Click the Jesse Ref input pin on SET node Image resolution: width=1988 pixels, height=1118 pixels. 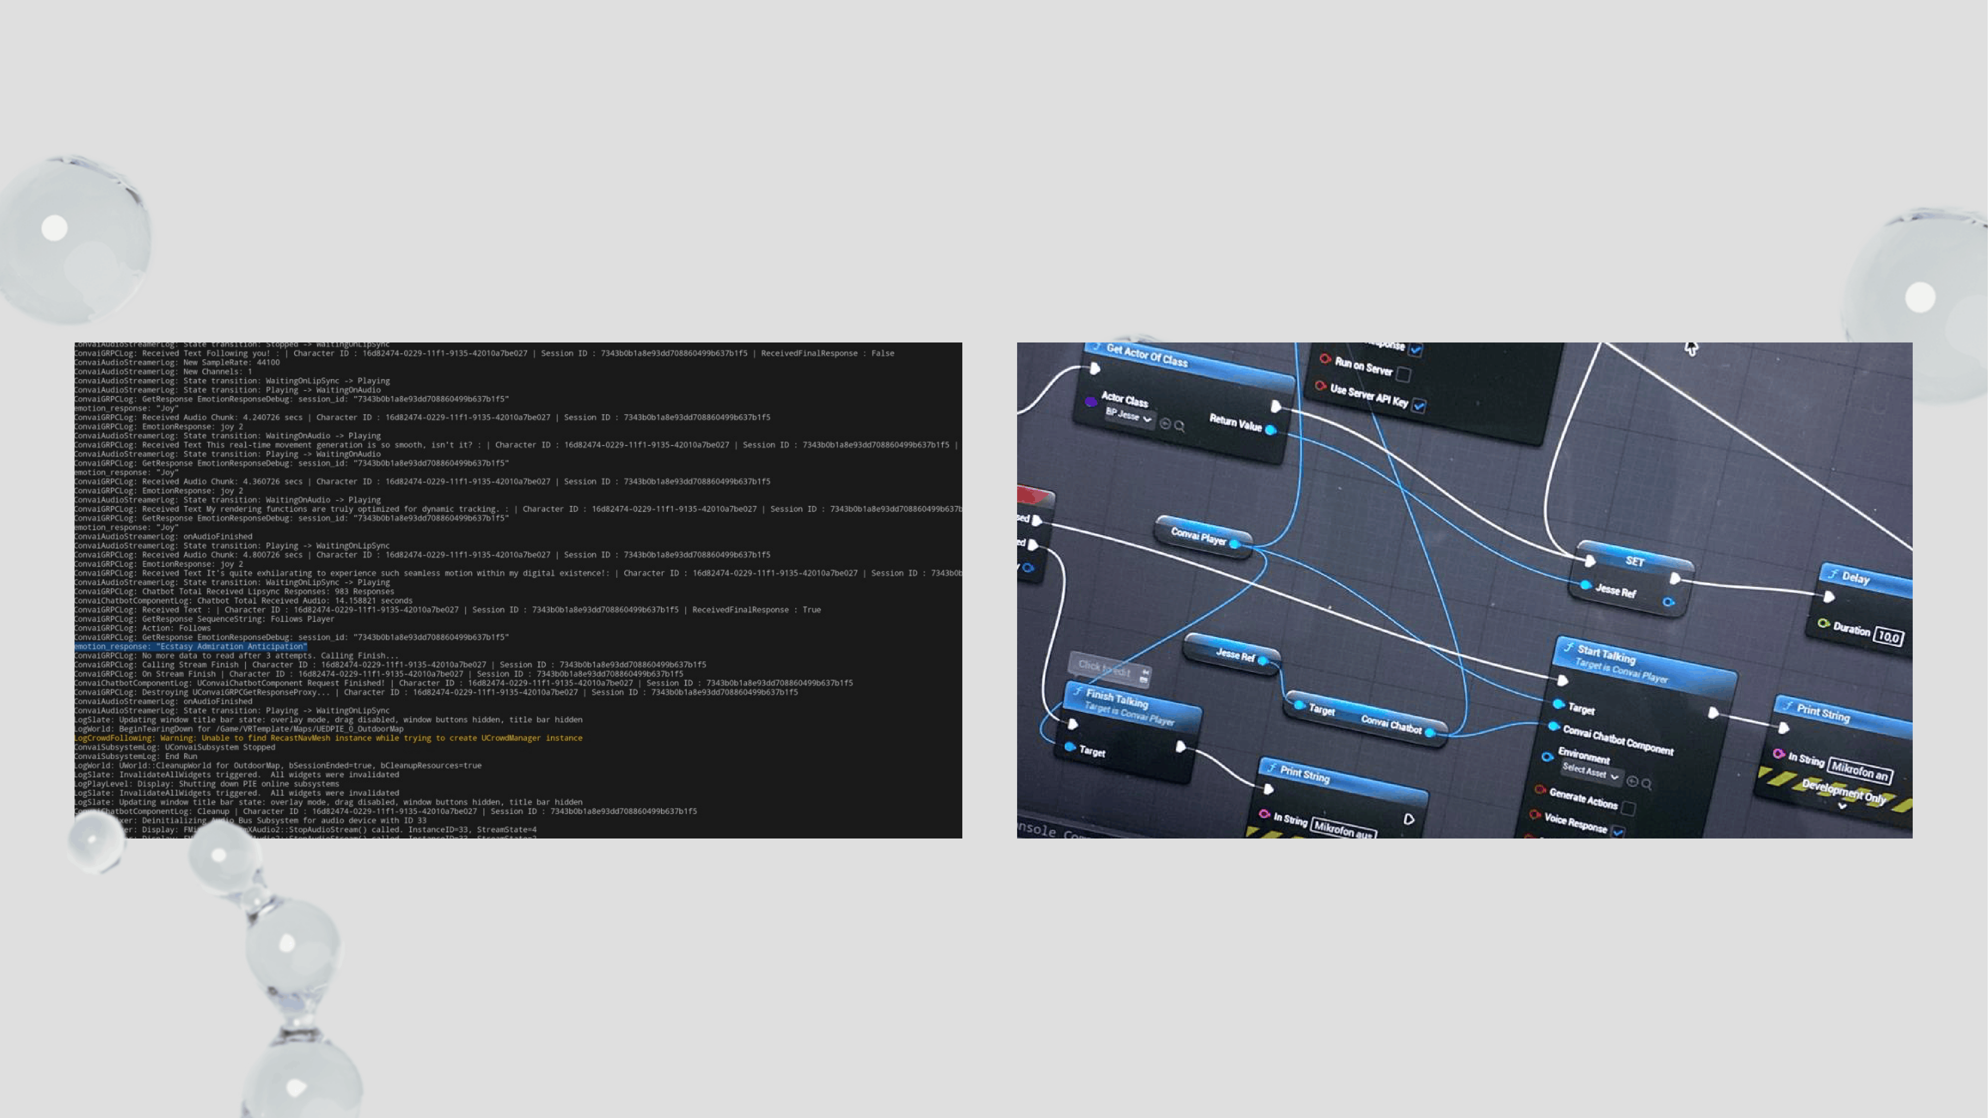(1585, 585)
